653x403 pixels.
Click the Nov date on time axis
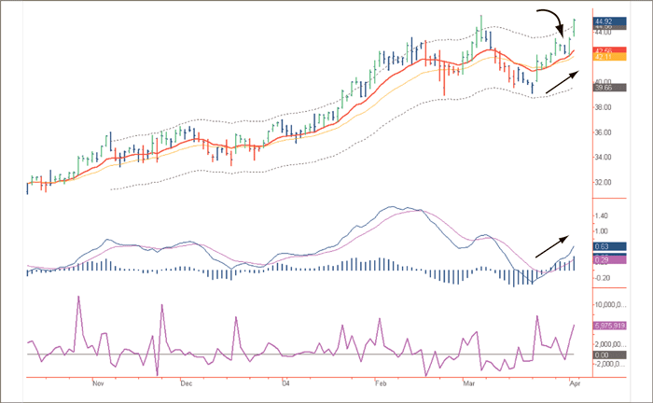pyautogui.click(x=98, y=383)
